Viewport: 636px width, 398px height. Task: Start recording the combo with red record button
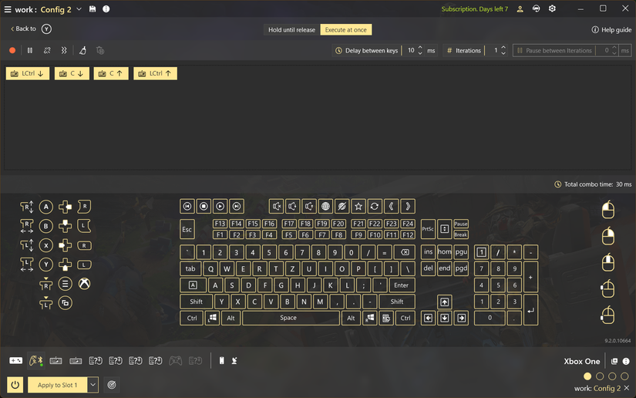[12, 50]
